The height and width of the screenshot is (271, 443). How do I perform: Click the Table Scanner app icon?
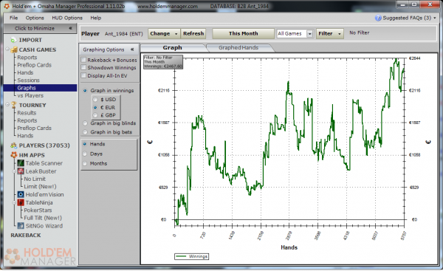click(x=21, y=163)
